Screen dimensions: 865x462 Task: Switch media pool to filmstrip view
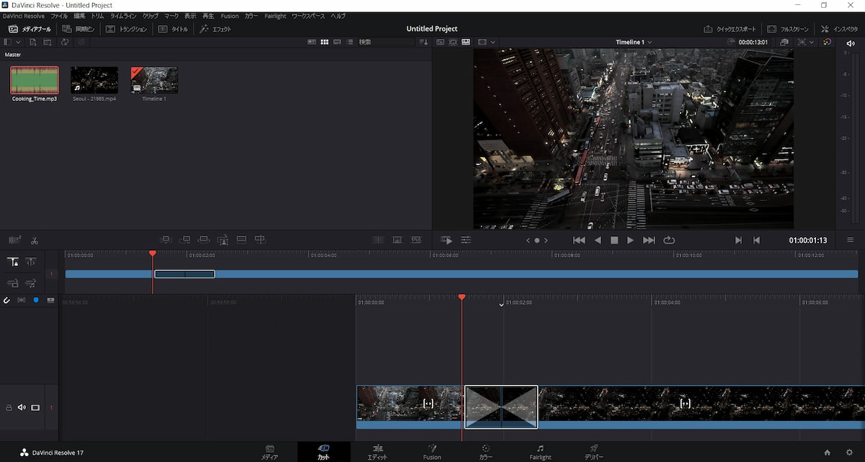[311, 42]
